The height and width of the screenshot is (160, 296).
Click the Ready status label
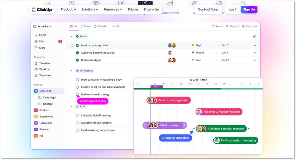[x=81, y=36]
